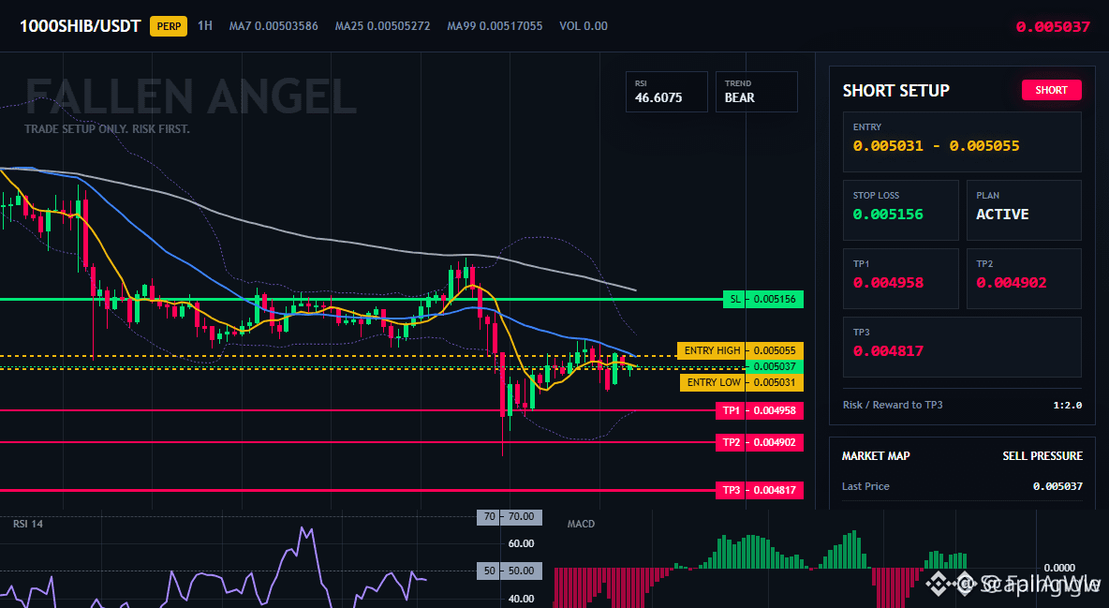Click the Last Price 0.005037 value

(1057, 486)
